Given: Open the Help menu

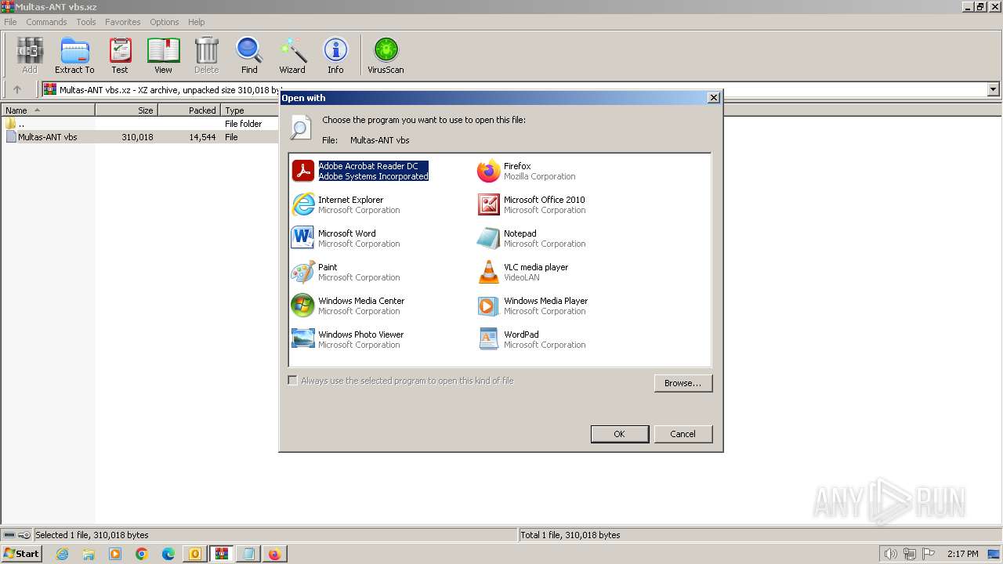Looking at the screenshot, I should (x=197, y=22).
